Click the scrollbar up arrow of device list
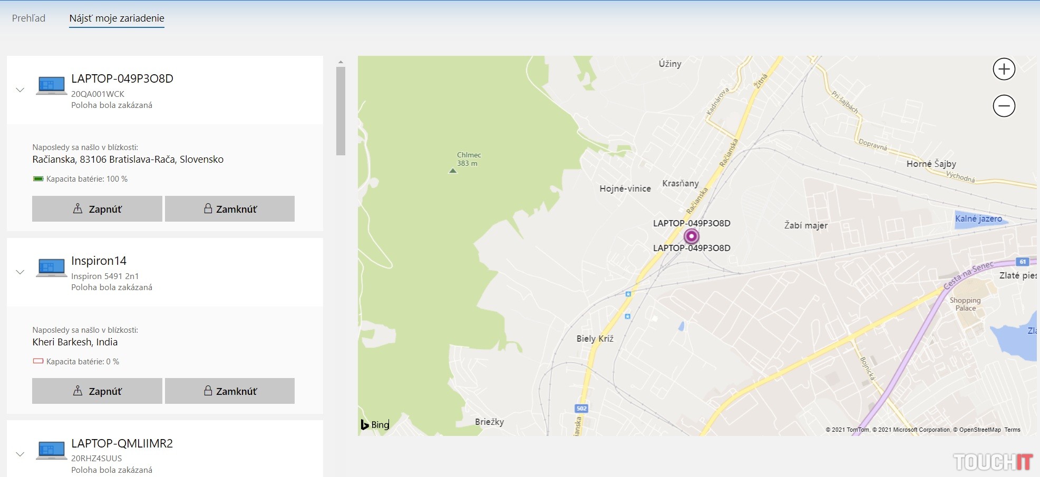Screen dimensions: 1040x477 [341, 62]
